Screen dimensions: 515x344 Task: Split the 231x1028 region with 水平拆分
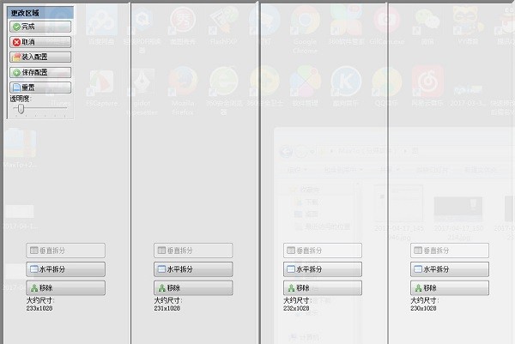click(193, 269)
